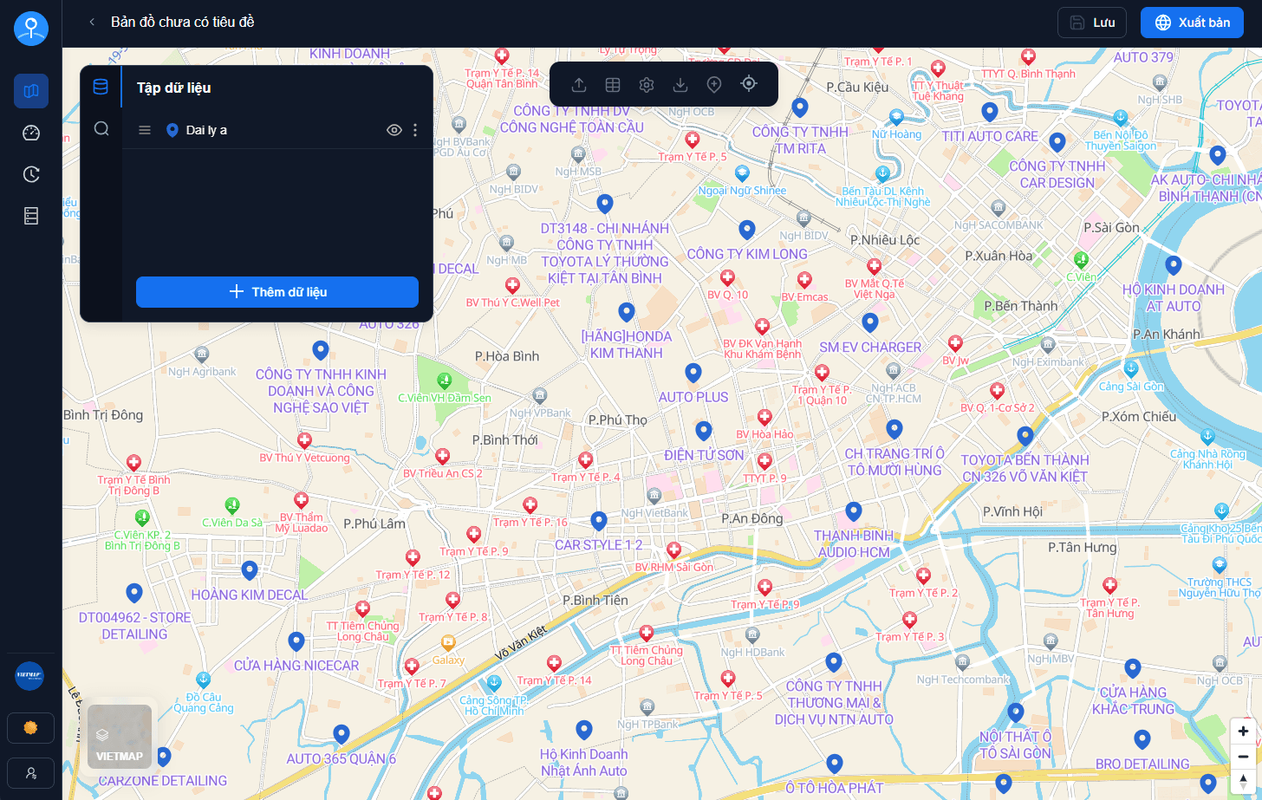Screen dimensions: 1262x800
Task: Click the 'CAR STYLE 1 2' map label
Action: pyautogui.click(x=599, y=545)
